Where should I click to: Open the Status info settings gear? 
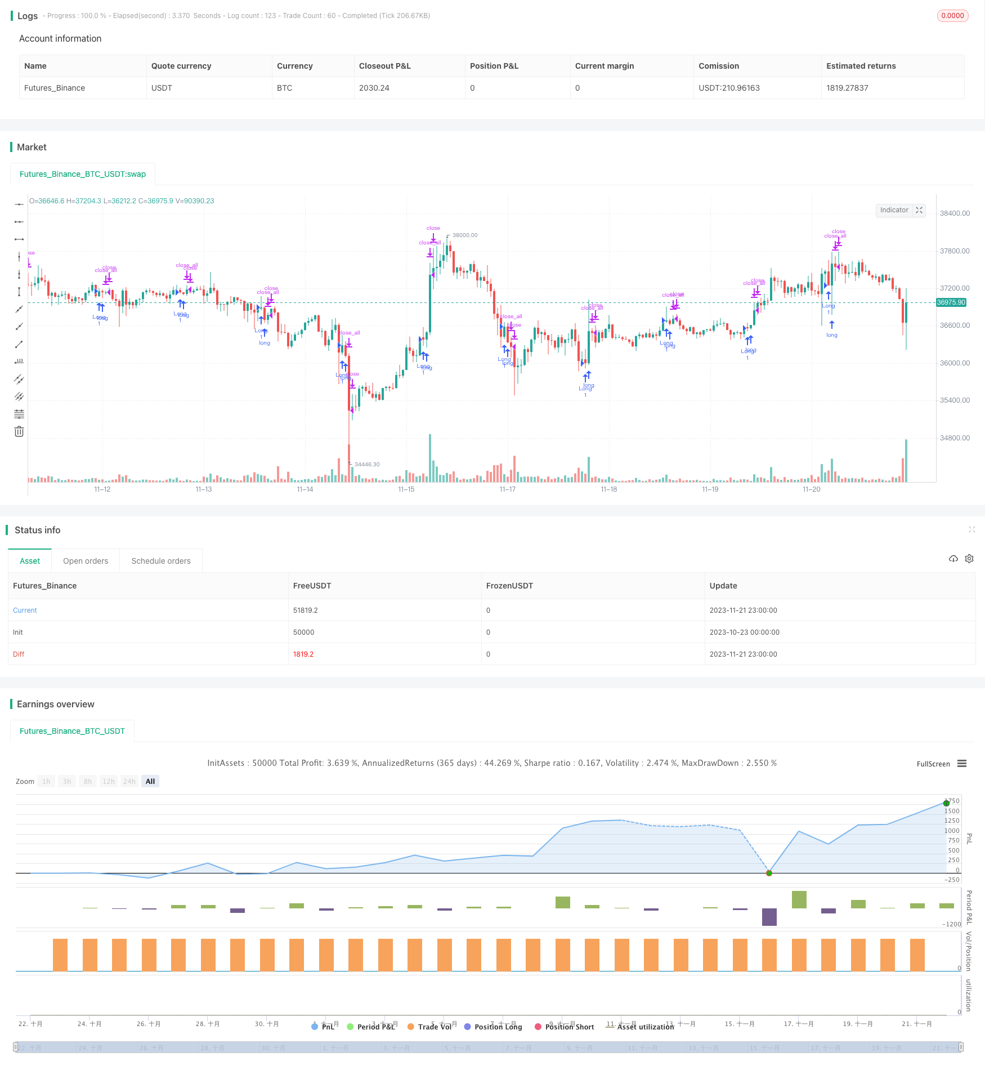pos(969,558)
